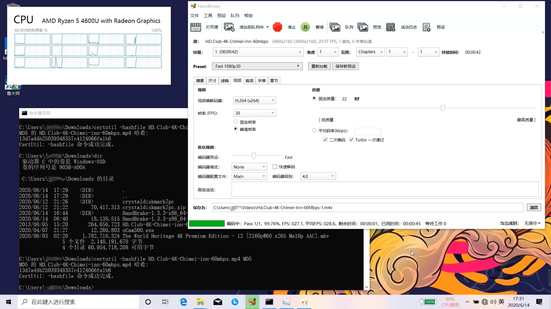The image size is (551, 309).
Task: Click the Open Source film clapper icon
Action: [x=196, y=27]
